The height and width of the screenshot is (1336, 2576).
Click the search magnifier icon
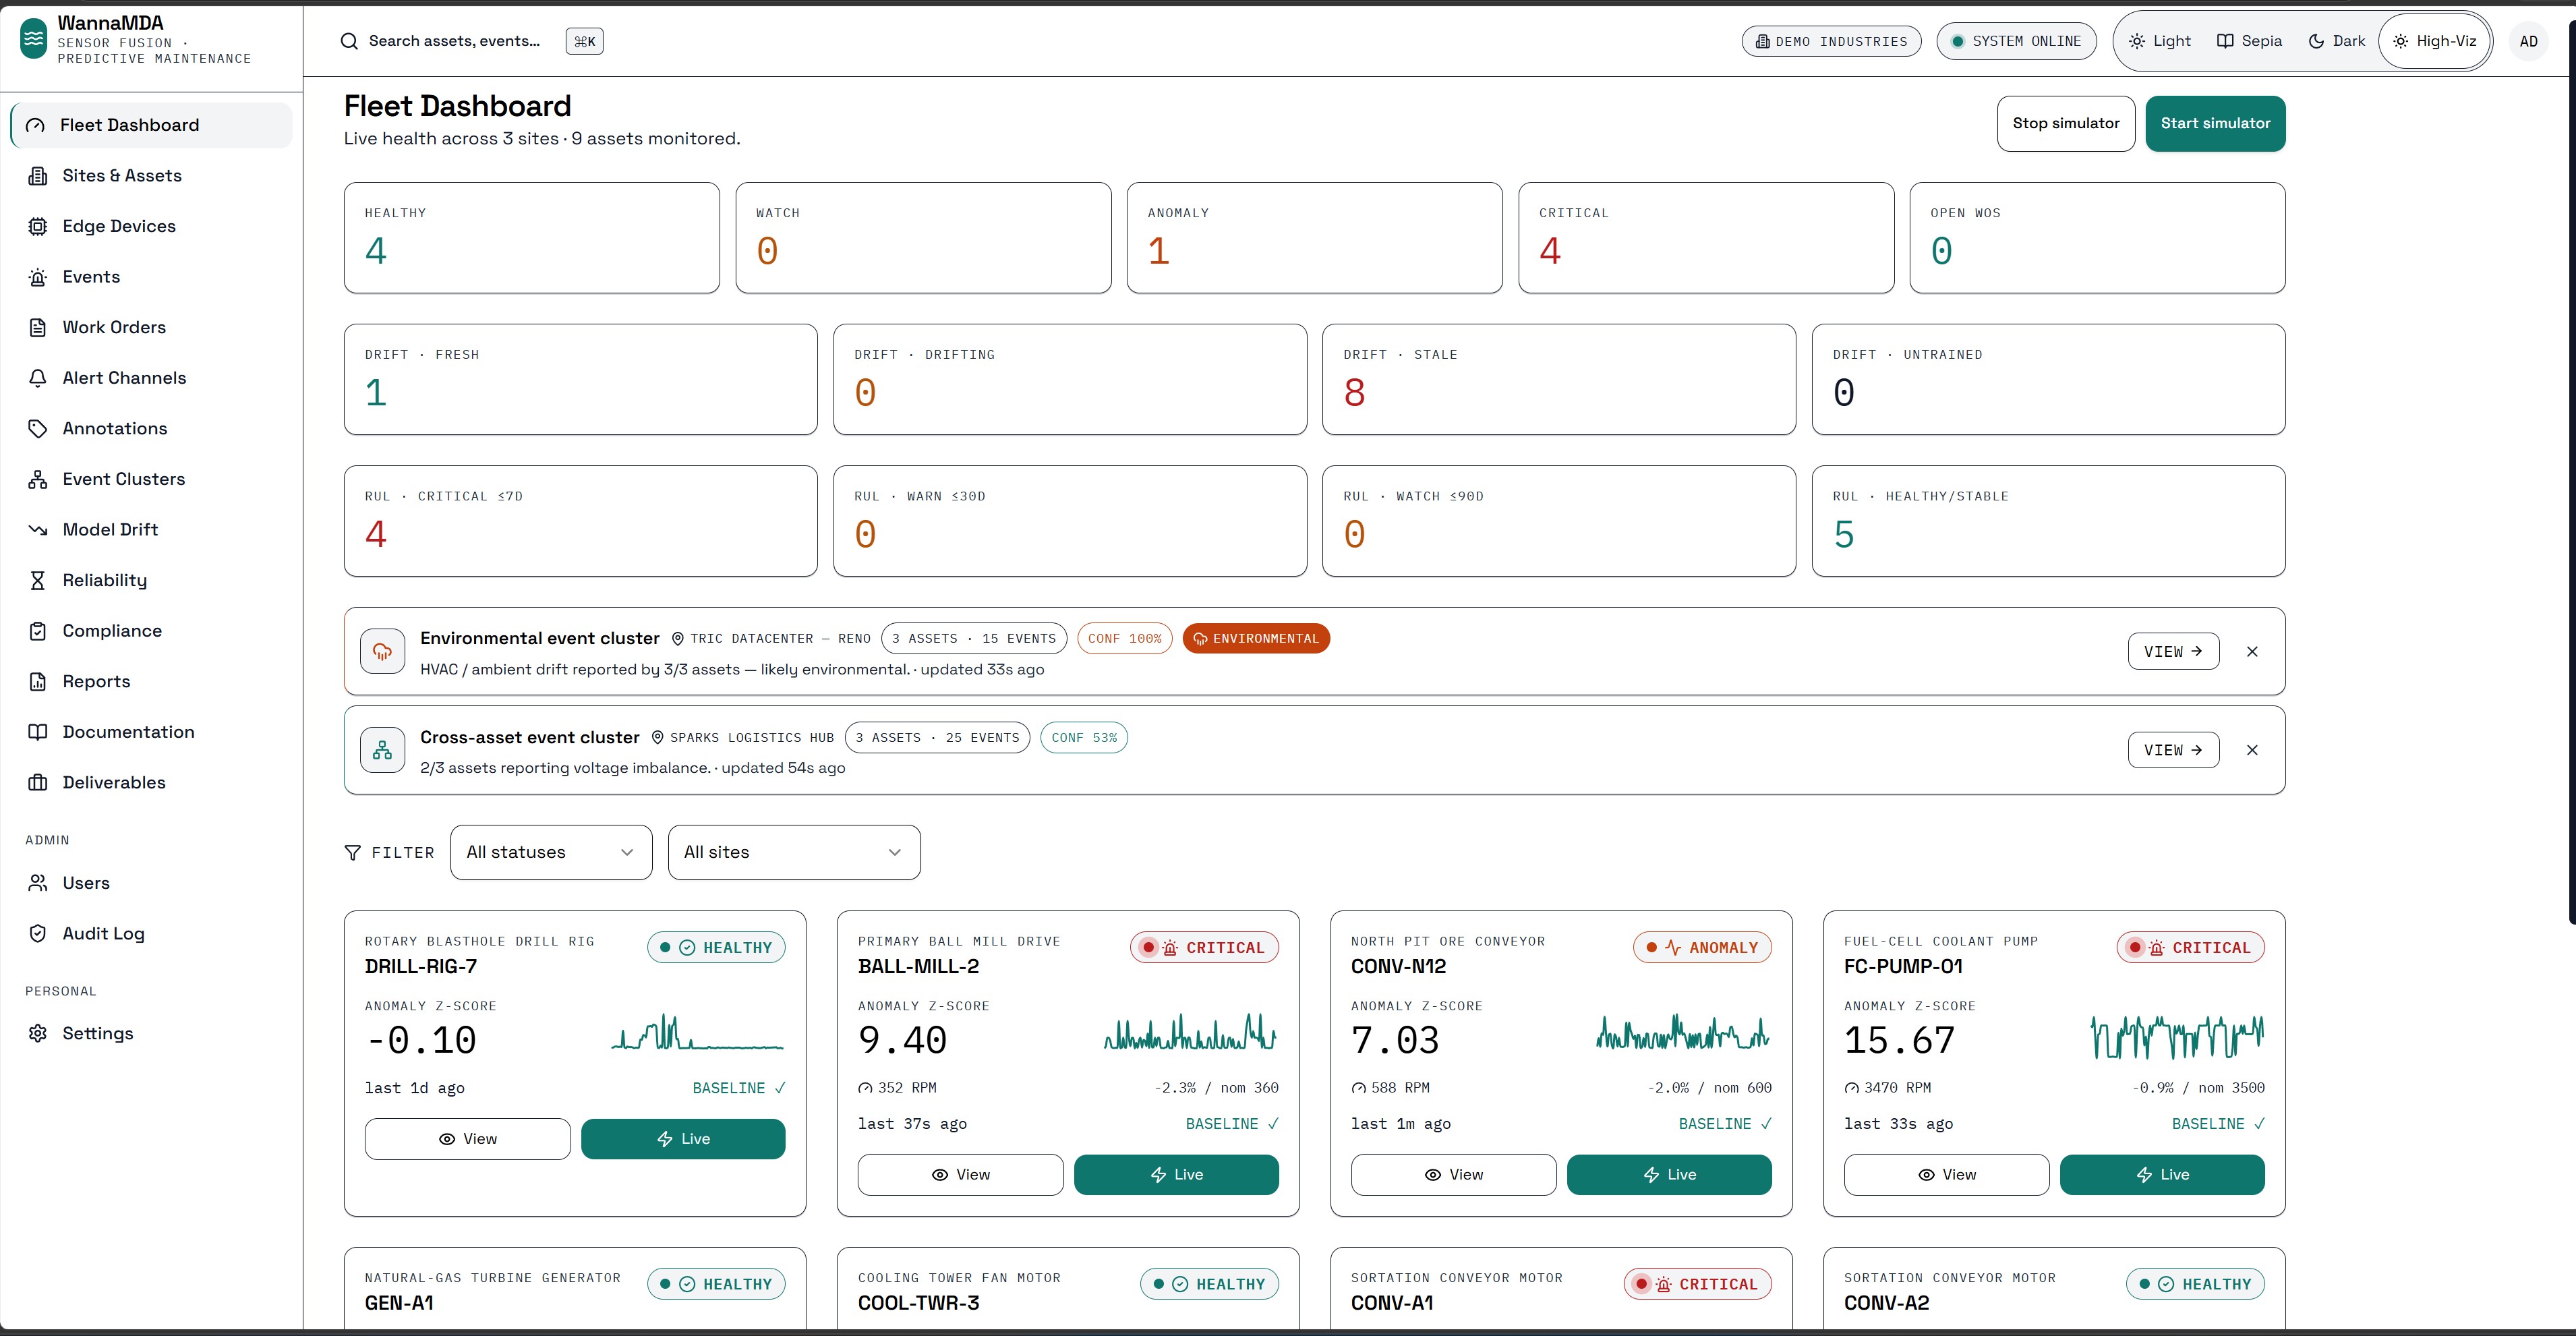tap(349, 41)
